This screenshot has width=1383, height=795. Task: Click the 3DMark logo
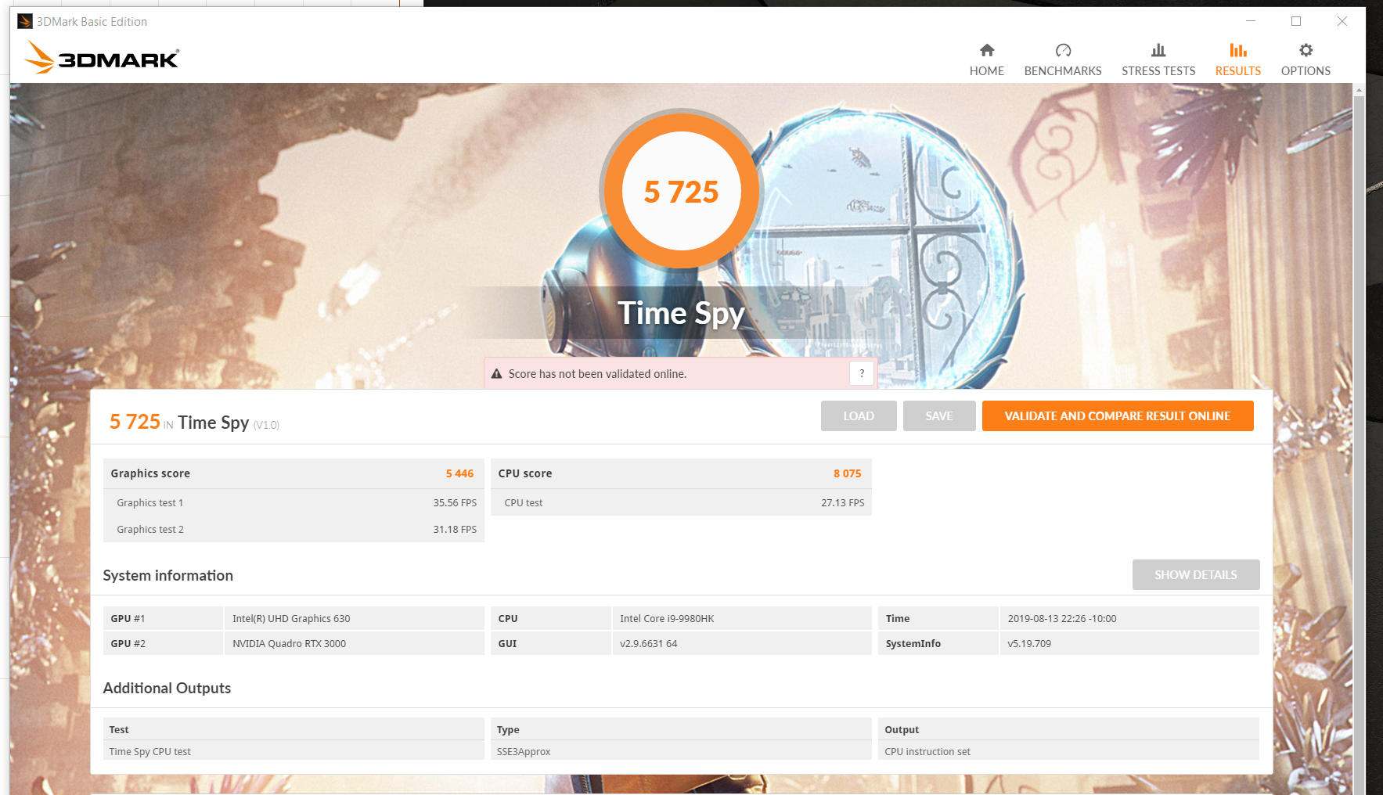tap(102, 58)
